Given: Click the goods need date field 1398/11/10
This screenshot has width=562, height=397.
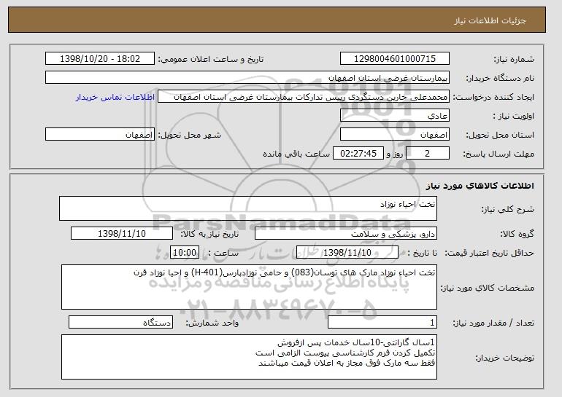Looking at the screenshot, I should point(122,234).
